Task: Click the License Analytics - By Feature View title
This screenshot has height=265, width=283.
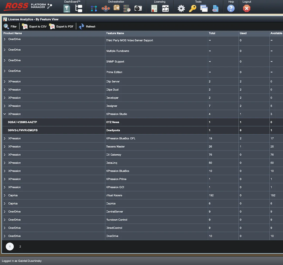Action: coord(33,19)
